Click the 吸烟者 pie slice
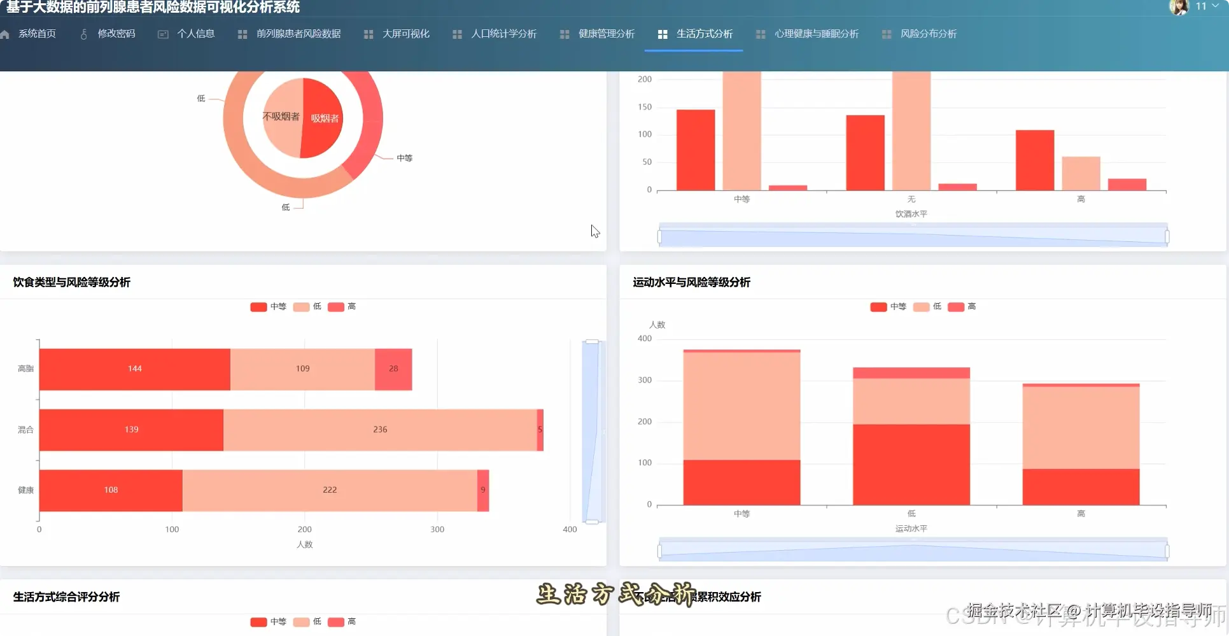The width and height of the screenshot is (1229, 636). [323, 118]
